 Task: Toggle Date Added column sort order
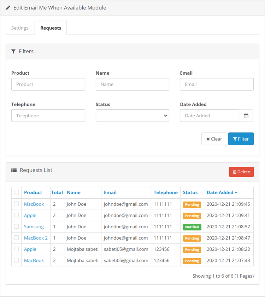(222, 192)
